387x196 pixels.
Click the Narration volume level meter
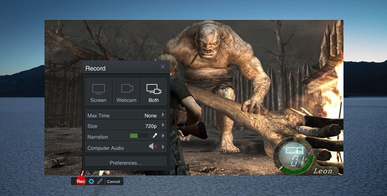click(x=139, y=136)
